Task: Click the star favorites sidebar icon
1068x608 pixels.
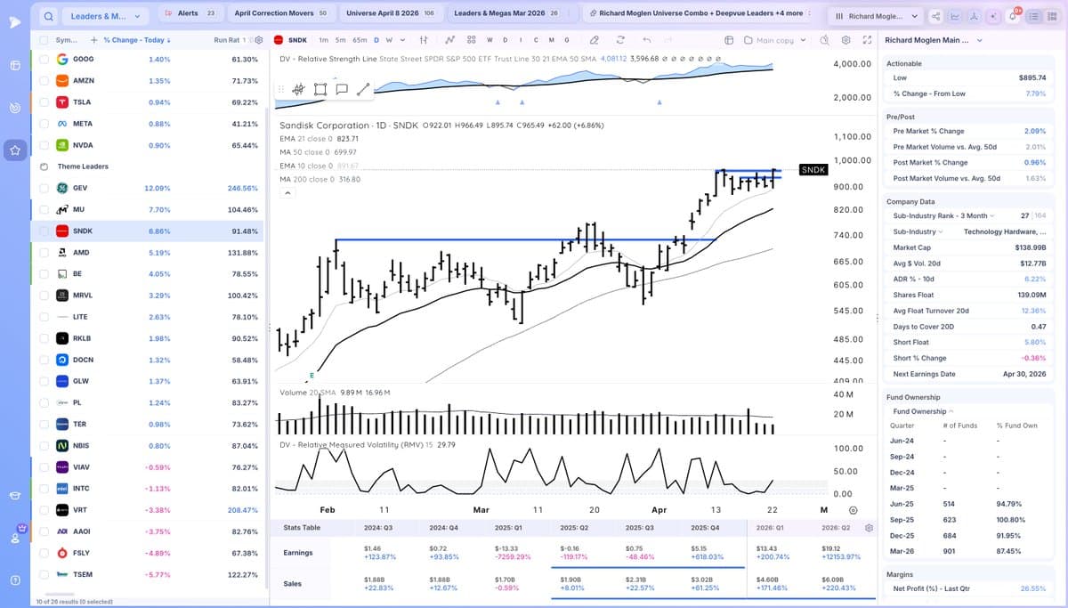Action: (14, 150)
